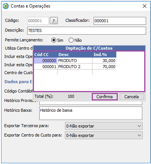
Task: Click the Histórico Baixa text box
Action: pos(91,113)
